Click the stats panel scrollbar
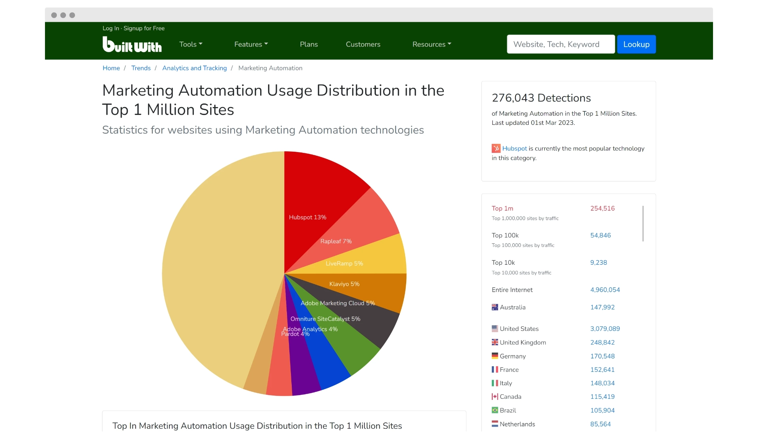Screen dimensions: 758x439 pyautogui.click(x=643, y=223)
